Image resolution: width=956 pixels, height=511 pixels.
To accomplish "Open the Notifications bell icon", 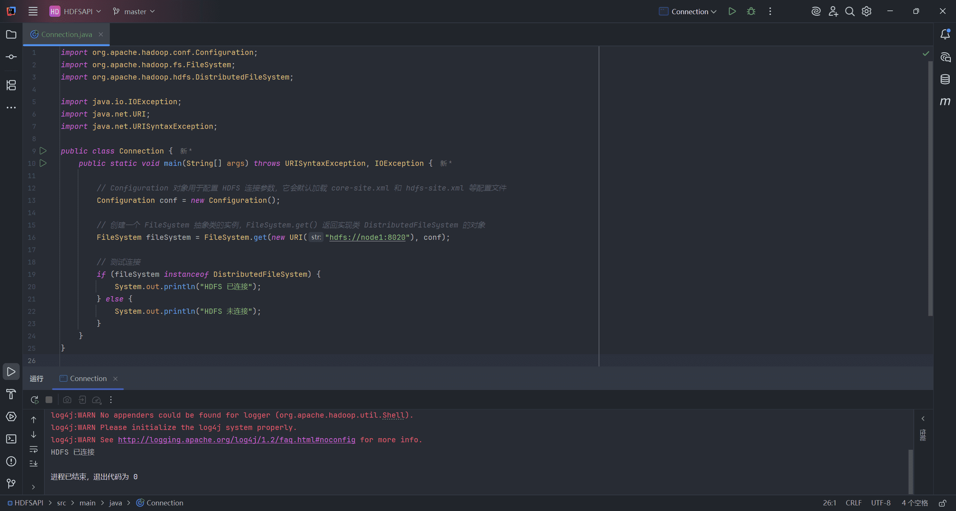I will point(945,34).
